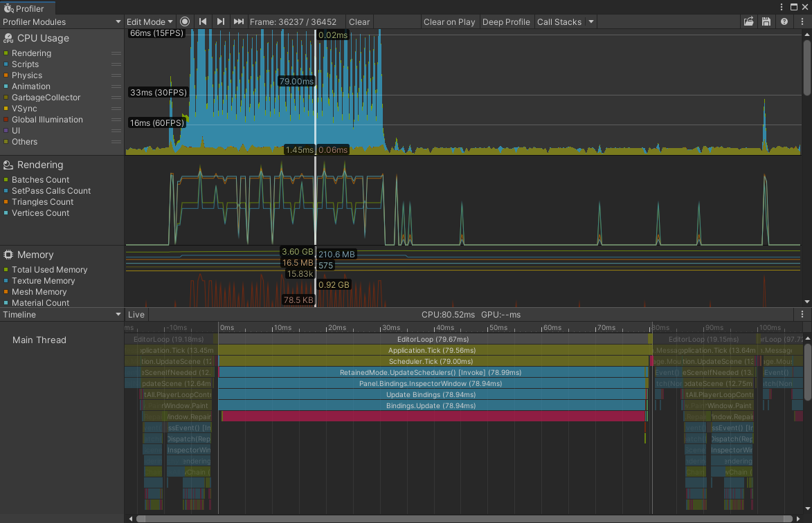Open the context menu (three dots) icon

802,21
